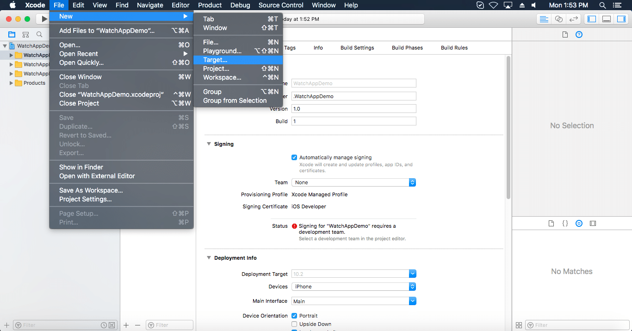The width and height of the screenshot is (632, 331).
Task: Open the Symbol navigator hierarchy icon
Action: pyautogui.click(x=26, y=35)
